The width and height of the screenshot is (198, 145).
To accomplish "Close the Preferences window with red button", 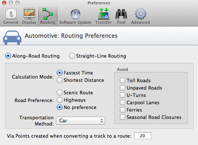I will point(4,3).
